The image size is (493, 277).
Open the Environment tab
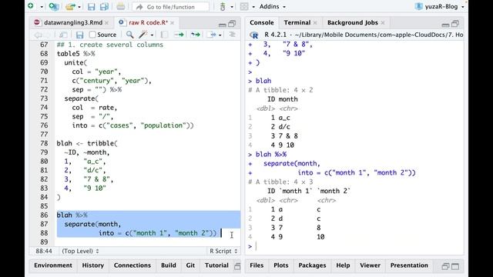[x=53, y=265]
